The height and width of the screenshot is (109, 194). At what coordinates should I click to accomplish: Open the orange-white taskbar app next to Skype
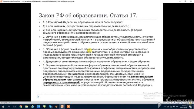56,107
